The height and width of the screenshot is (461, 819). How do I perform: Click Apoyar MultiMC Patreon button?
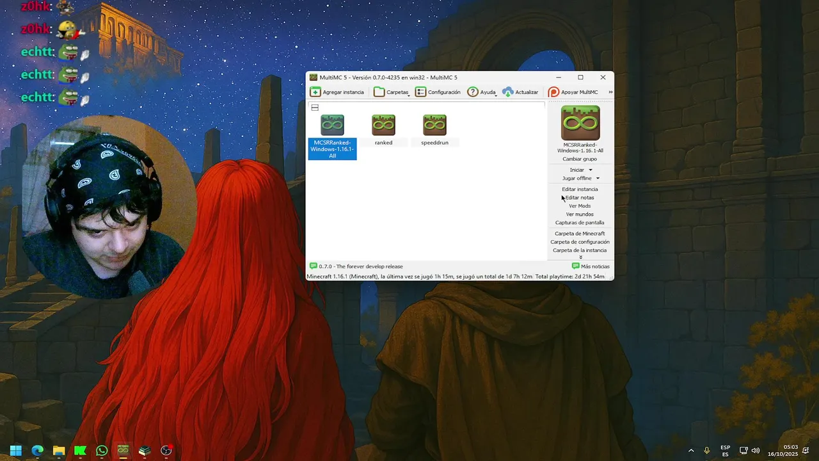click(573, 92)
